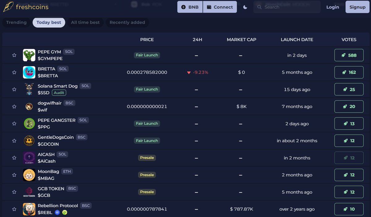Click Fair Launch badge in PEPE GYM row
The width and height of the screenshot is (371, 217).
pyautogui.click(x=147, y=55)
